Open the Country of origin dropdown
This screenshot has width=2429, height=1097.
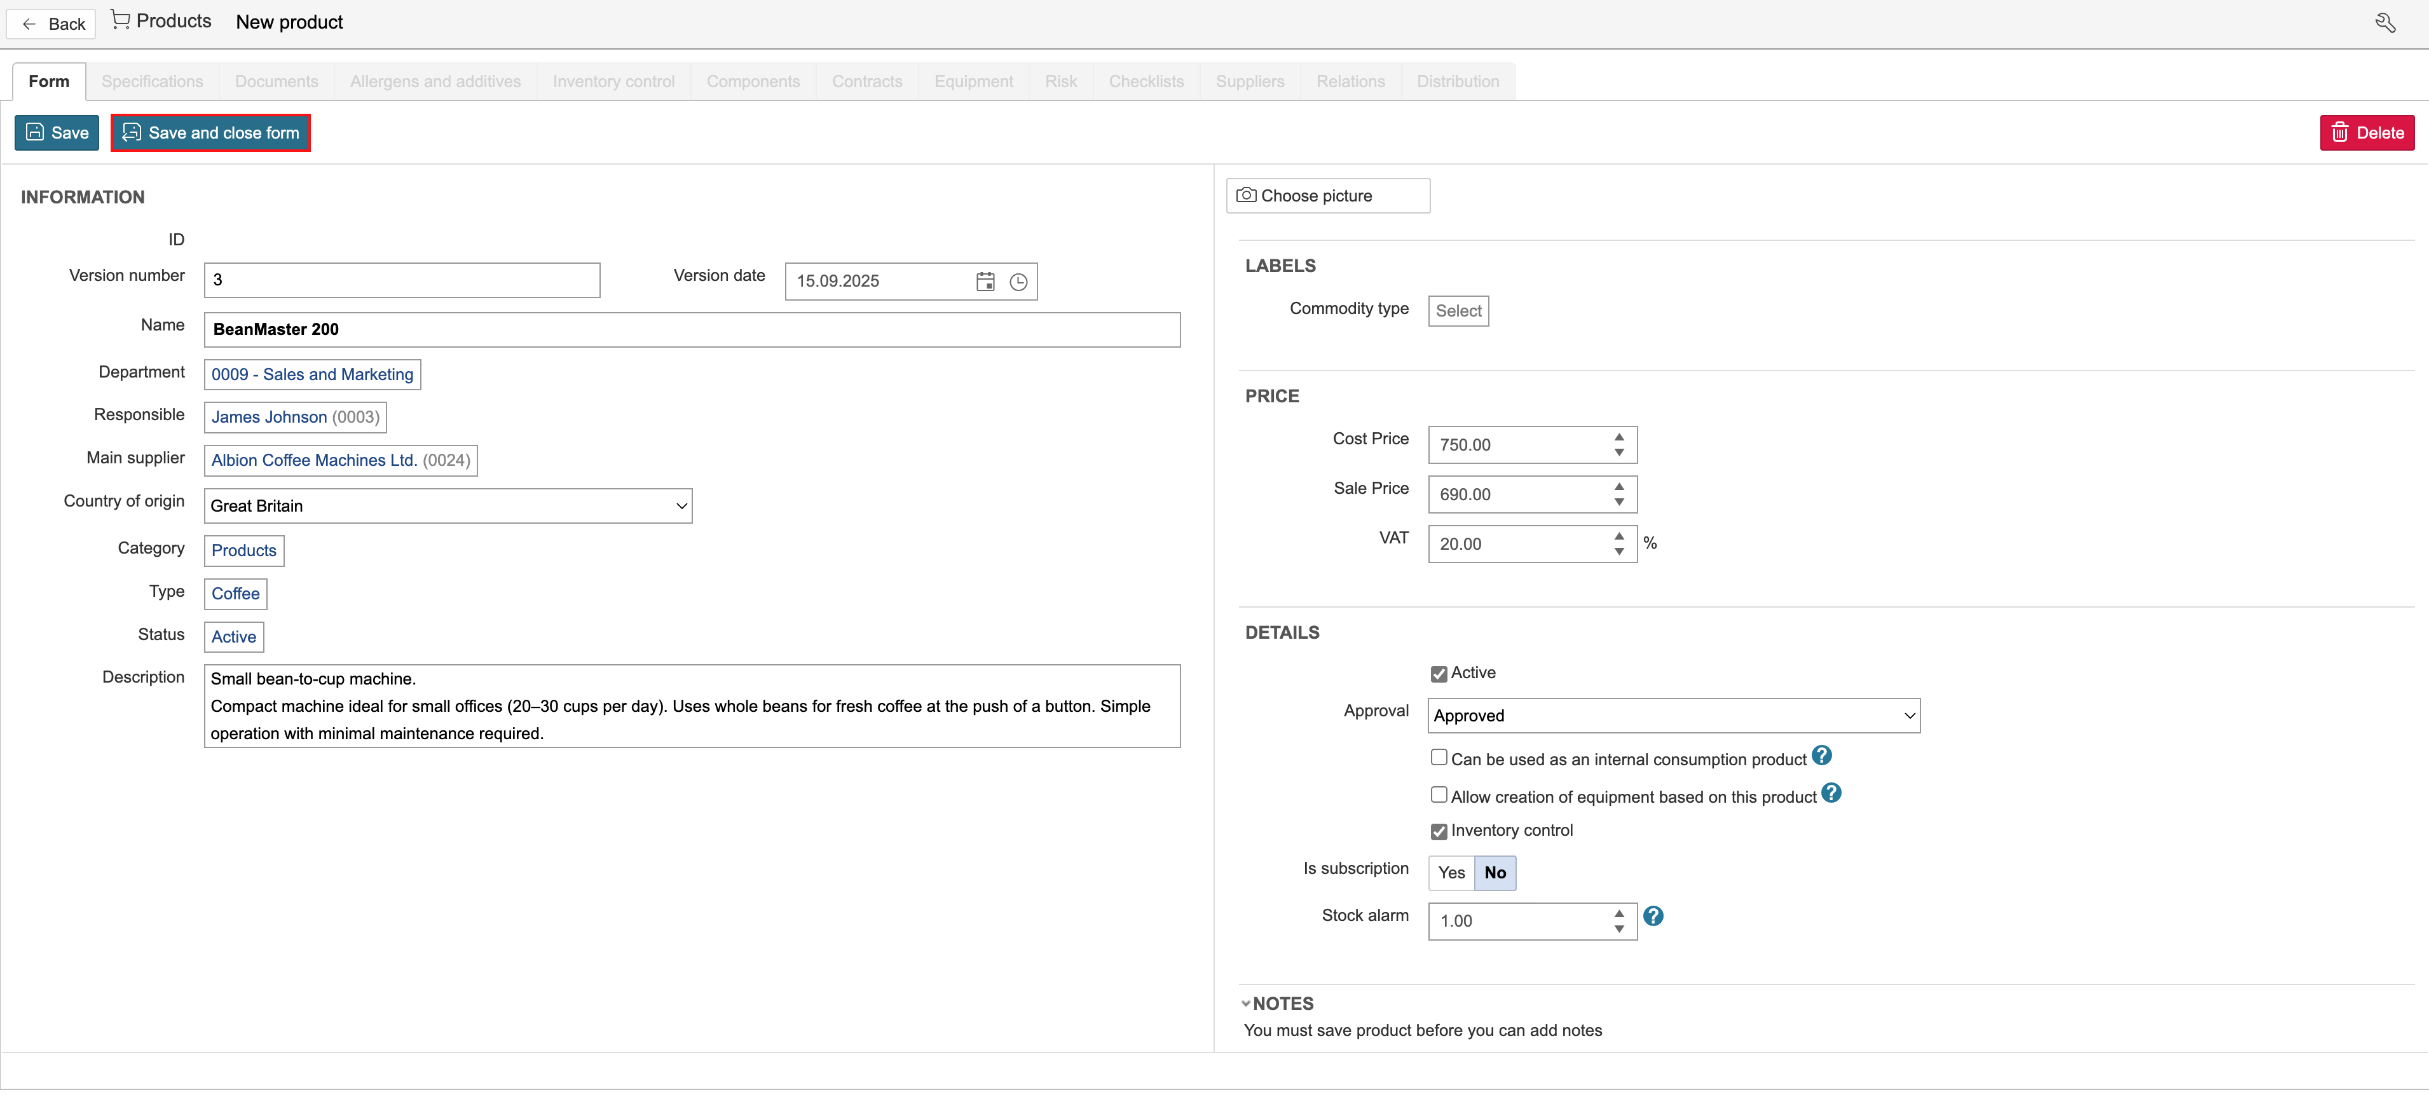(448, 506)
